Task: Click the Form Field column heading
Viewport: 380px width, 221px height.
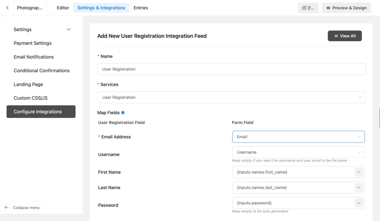Action: 243,123
